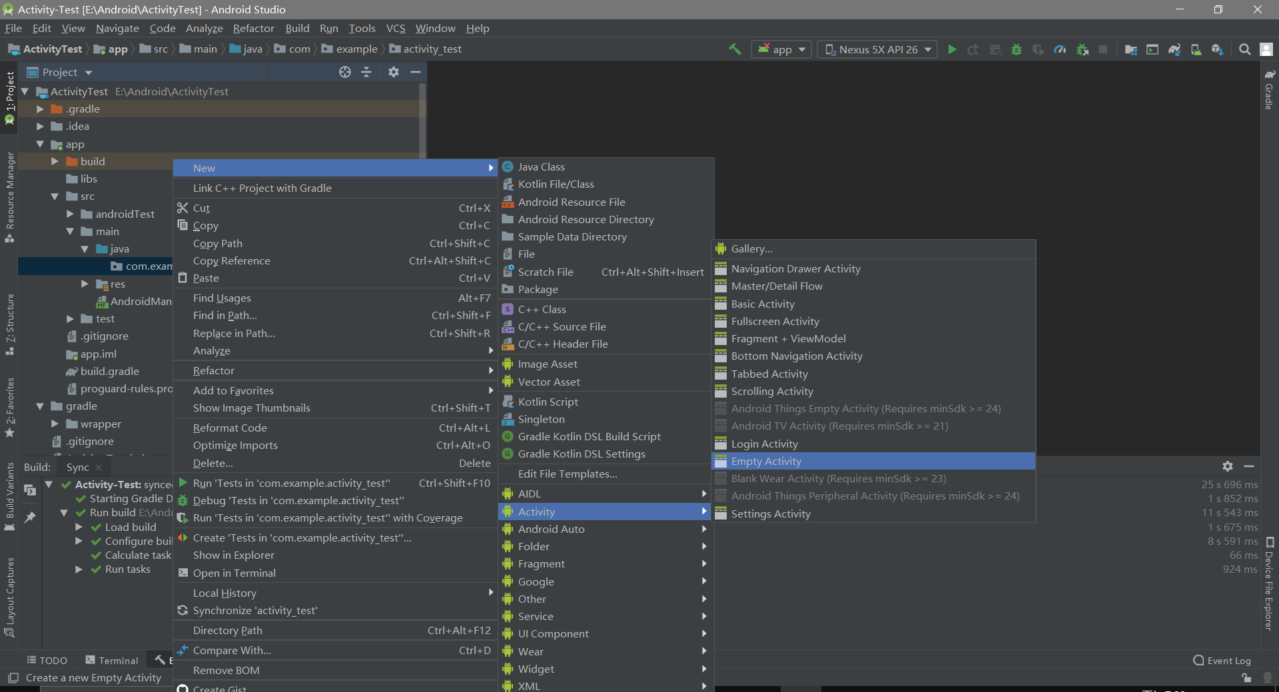Click Sync Project with Gradle Files icon
This screenshot has width=1279, height=692.
[1174, 49]
